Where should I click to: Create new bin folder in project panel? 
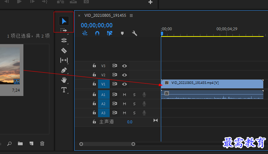point(20,143)
